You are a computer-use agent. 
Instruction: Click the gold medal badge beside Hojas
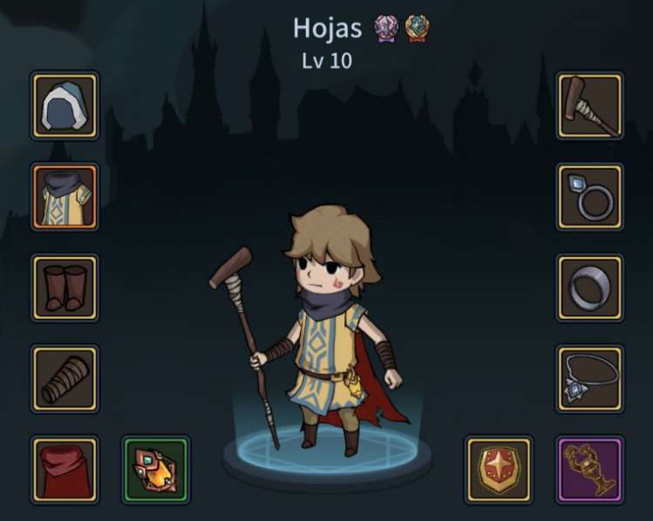(x=418, y=28)
